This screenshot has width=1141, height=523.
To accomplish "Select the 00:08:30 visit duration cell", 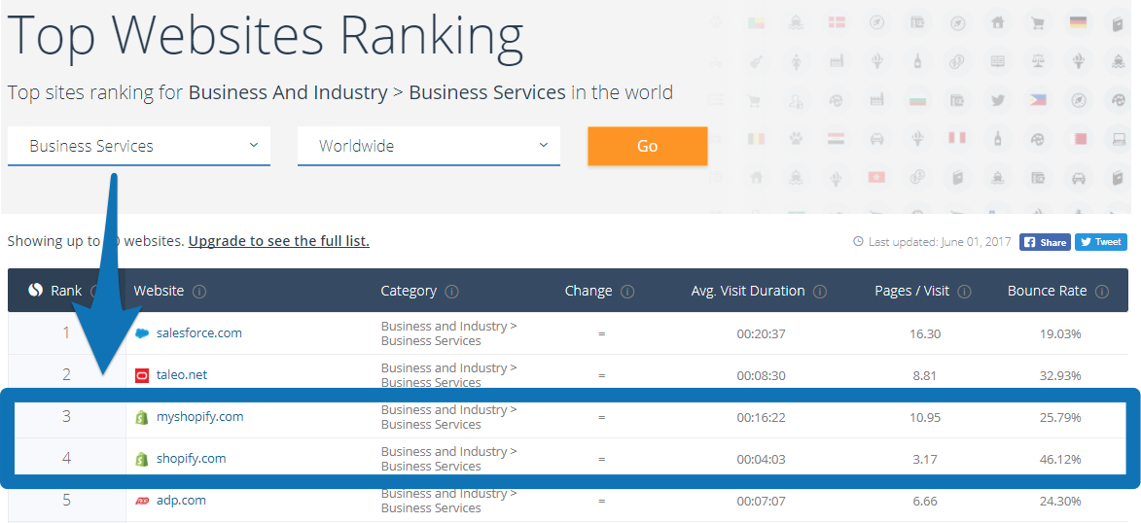I will click(x=761, y=375).
